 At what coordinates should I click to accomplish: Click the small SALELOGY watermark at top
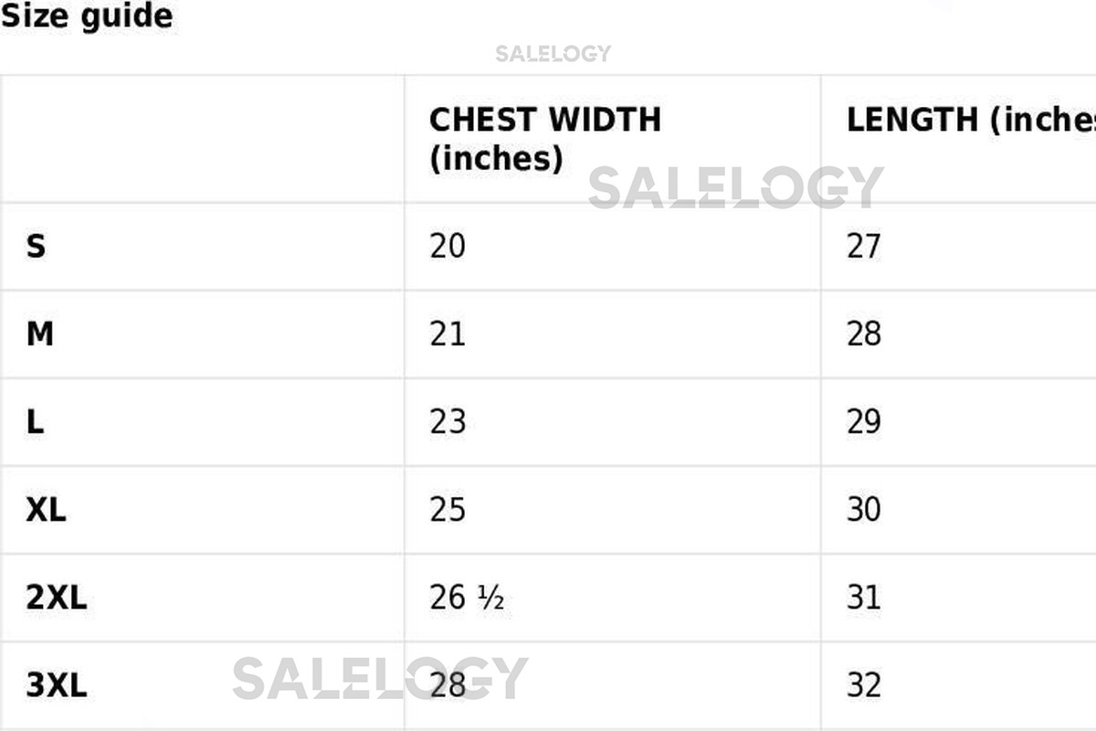553,54
